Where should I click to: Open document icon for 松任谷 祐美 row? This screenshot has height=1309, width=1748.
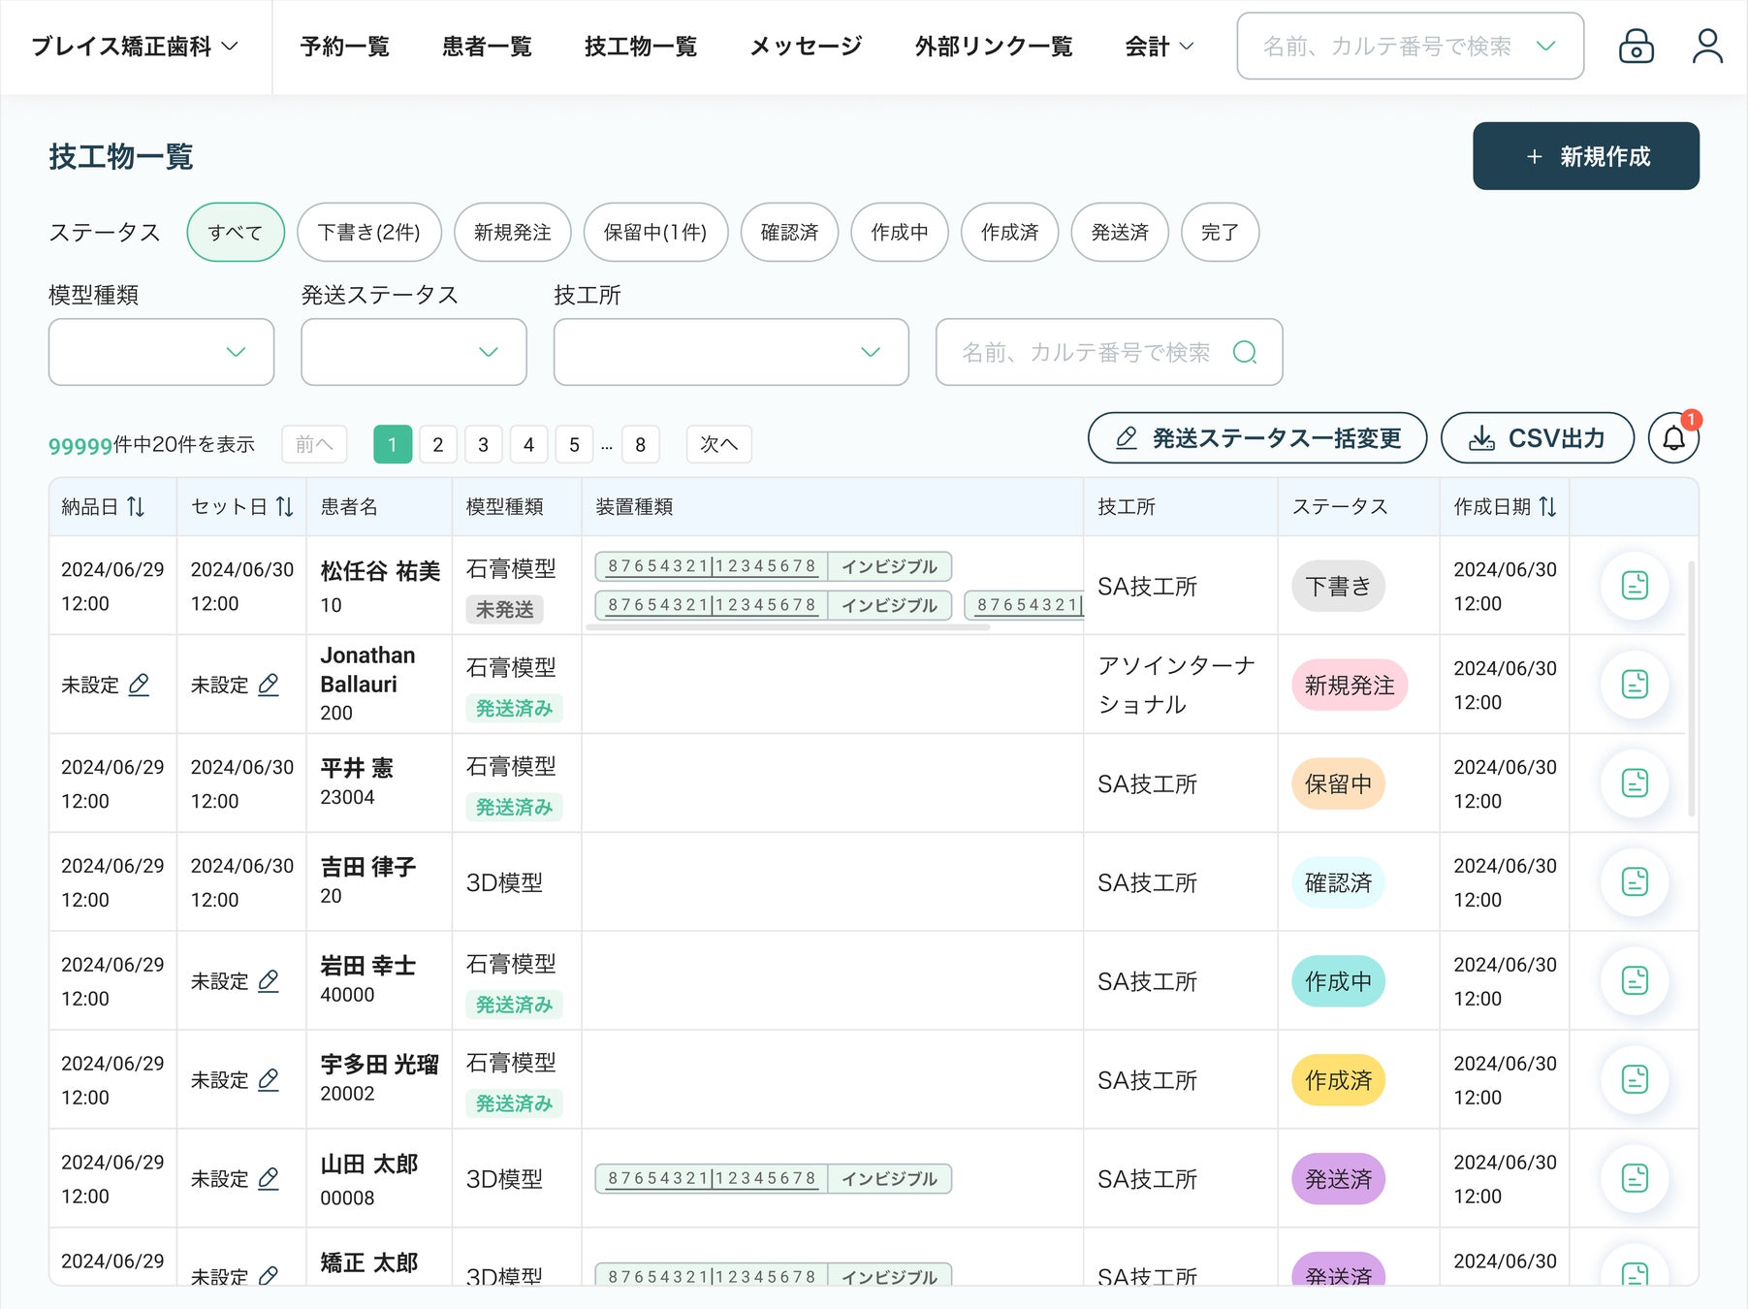(x=1635, y=586)
